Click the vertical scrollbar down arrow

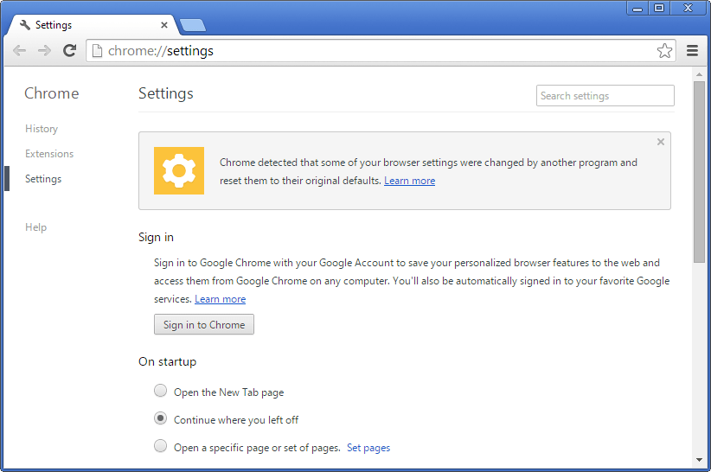pyautogui.click(x=699, y=460)
